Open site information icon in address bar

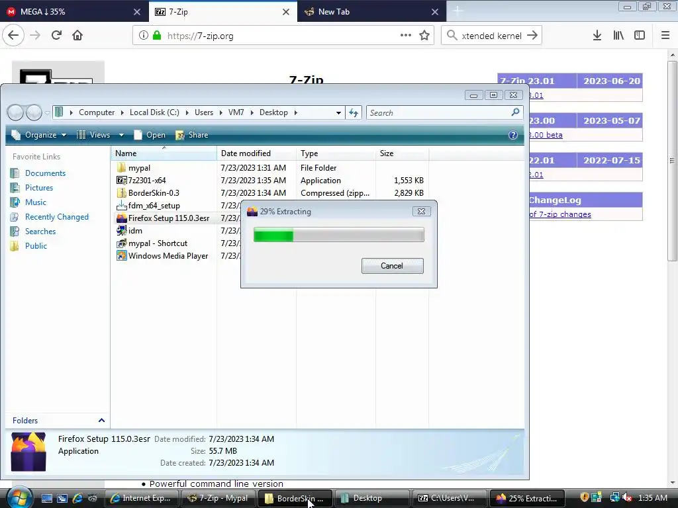click(144, 36)
